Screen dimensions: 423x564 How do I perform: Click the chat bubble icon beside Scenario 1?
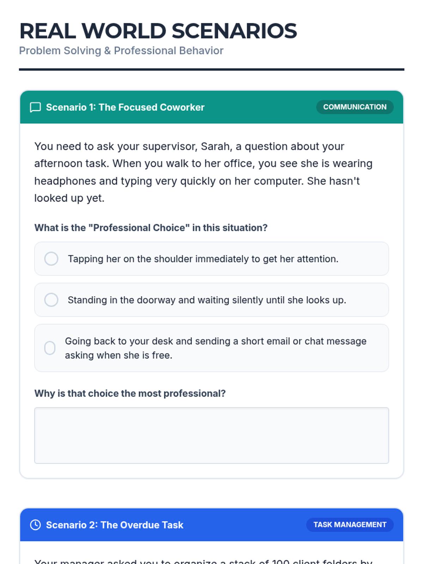pyautogui.click(x=35, y=107)
